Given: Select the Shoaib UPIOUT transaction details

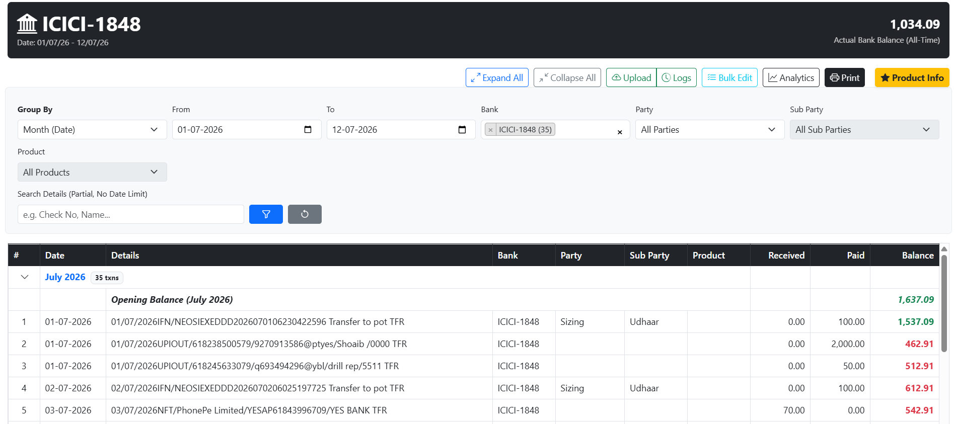Looking at the screenshot, I should (x=259, y=344).
